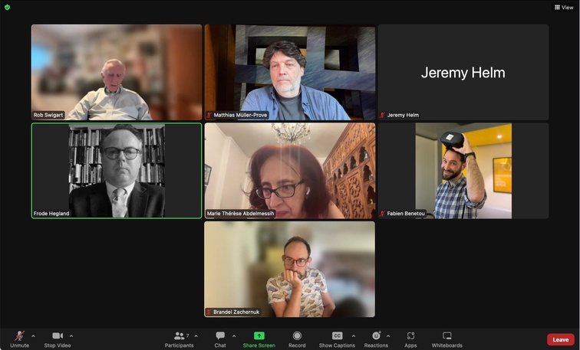Screen dimensions: 580x350
Task: Expand caption options arrow beside Show Captions
Action: tap(353, 335)
